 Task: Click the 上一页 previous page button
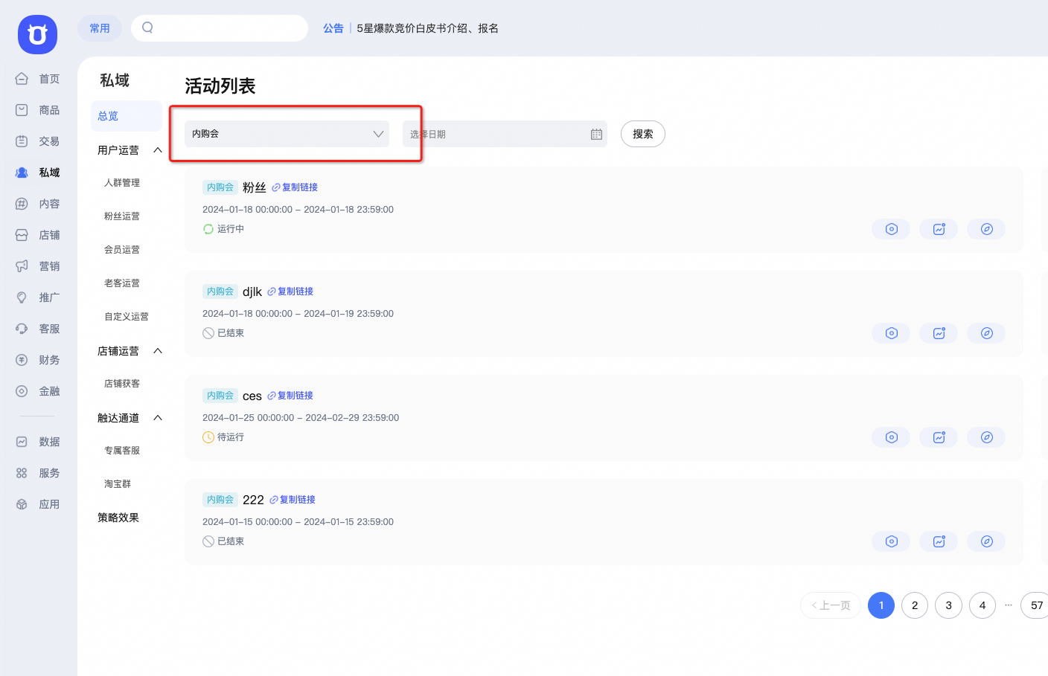[x=831, y=605]
